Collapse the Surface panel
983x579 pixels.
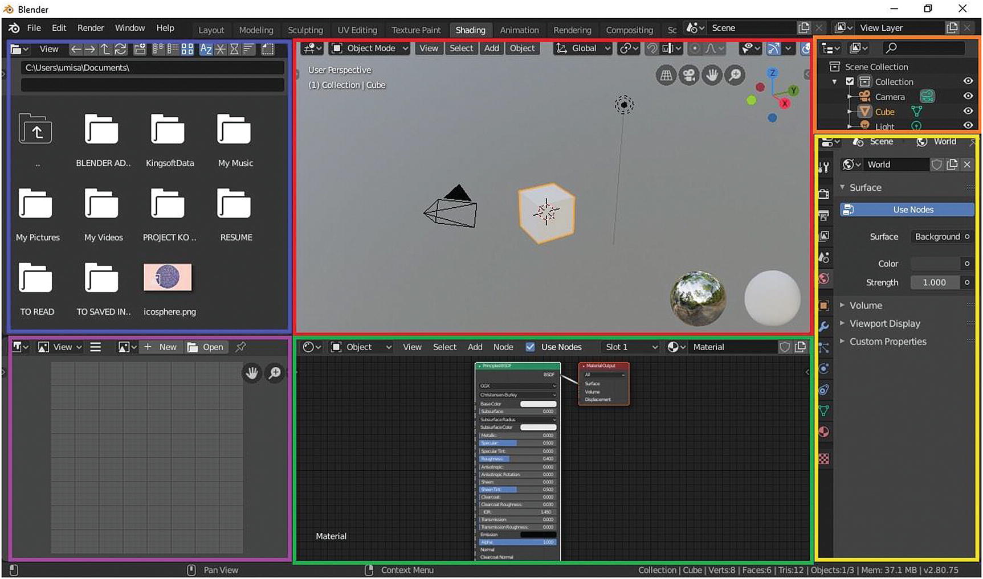coord(865,187)
